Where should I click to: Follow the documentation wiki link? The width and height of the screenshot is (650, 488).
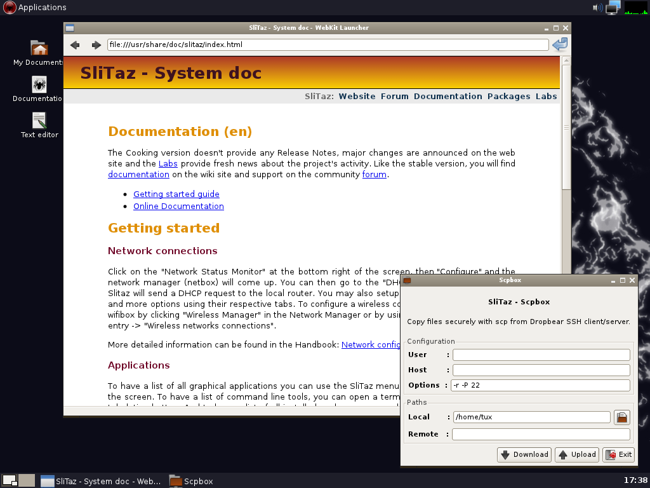coord(138,174)
